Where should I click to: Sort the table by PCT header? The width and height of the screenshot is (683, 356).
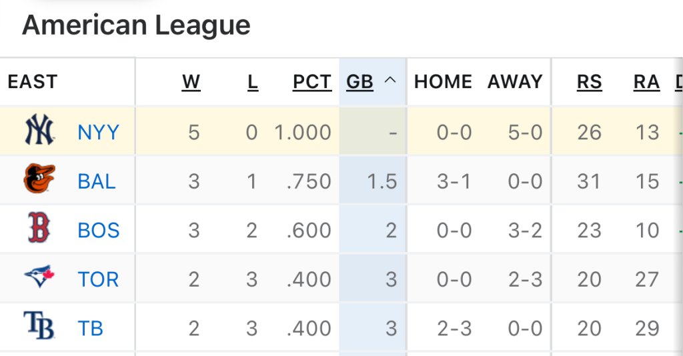pyautogui.click(x=311, y=82)
